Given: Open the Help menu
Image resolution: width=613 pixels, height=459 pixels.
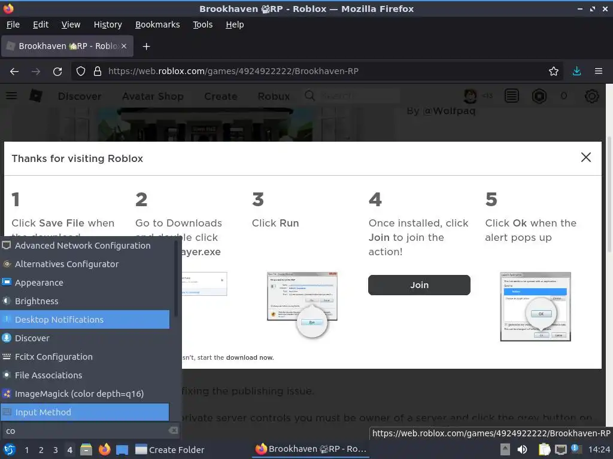Looking at the screenshot, I should [x=235, y=25].
